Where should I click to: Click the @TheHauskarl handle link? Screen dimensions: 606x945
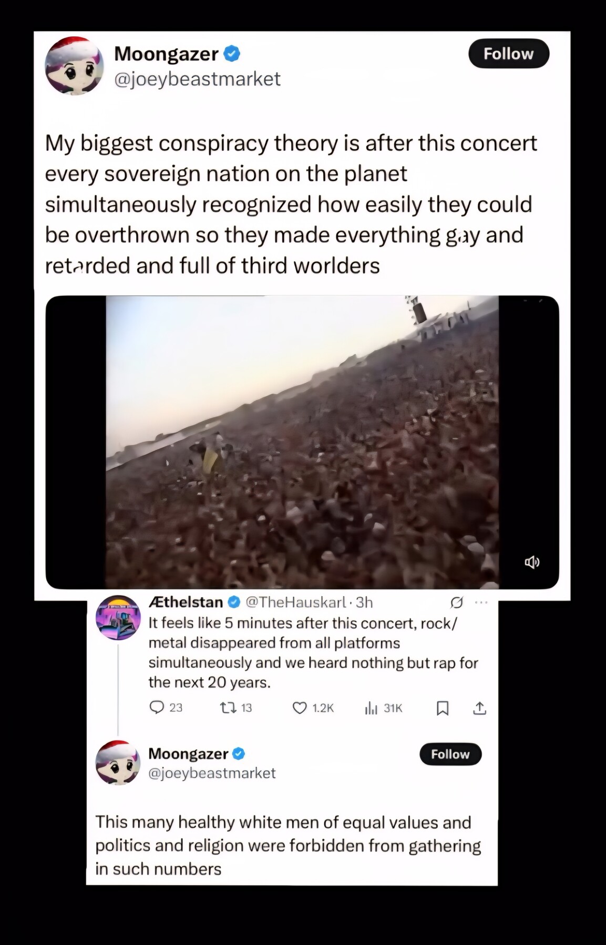(x=296, y=602)
